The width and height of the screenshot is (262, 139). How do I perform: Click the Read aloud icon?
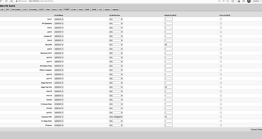[223, 1]
